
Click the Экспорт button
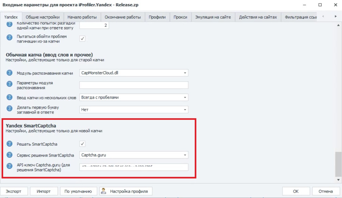(x=14, y=191)
